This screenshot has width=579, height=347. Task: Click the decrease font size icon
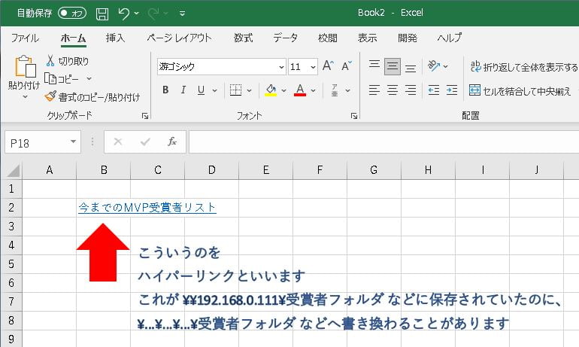click(x=347, y=66)
